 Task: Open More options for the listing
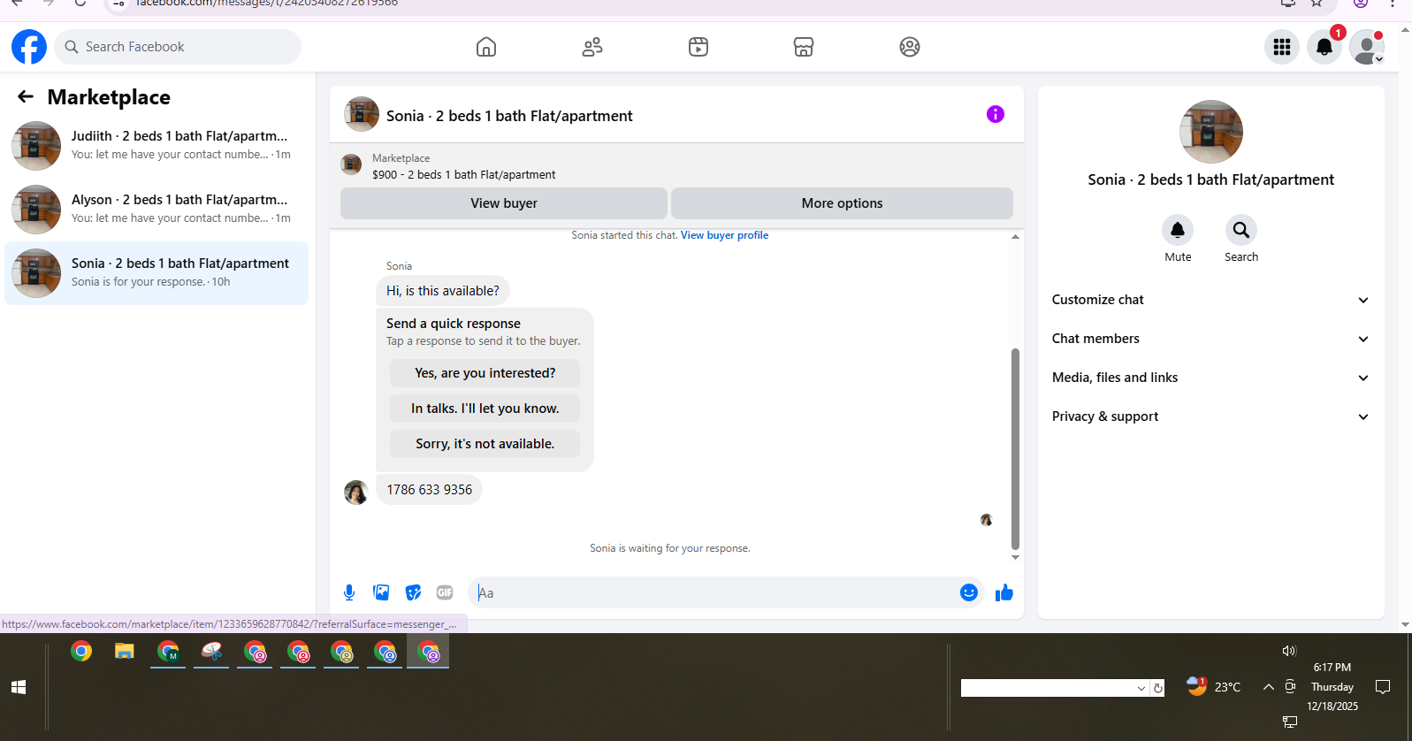(842, 203)
